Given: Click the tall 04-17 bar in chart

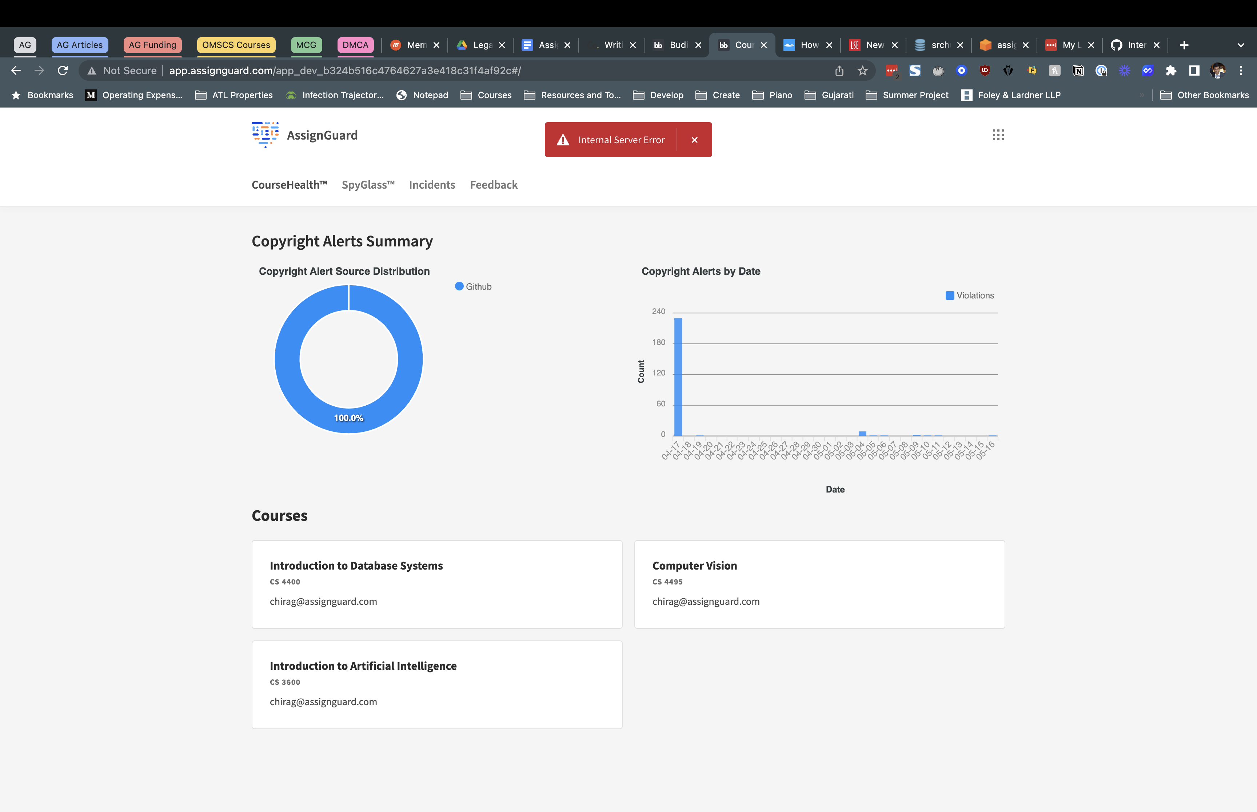Looking at the screenshot, I should (x=678, y=377).
